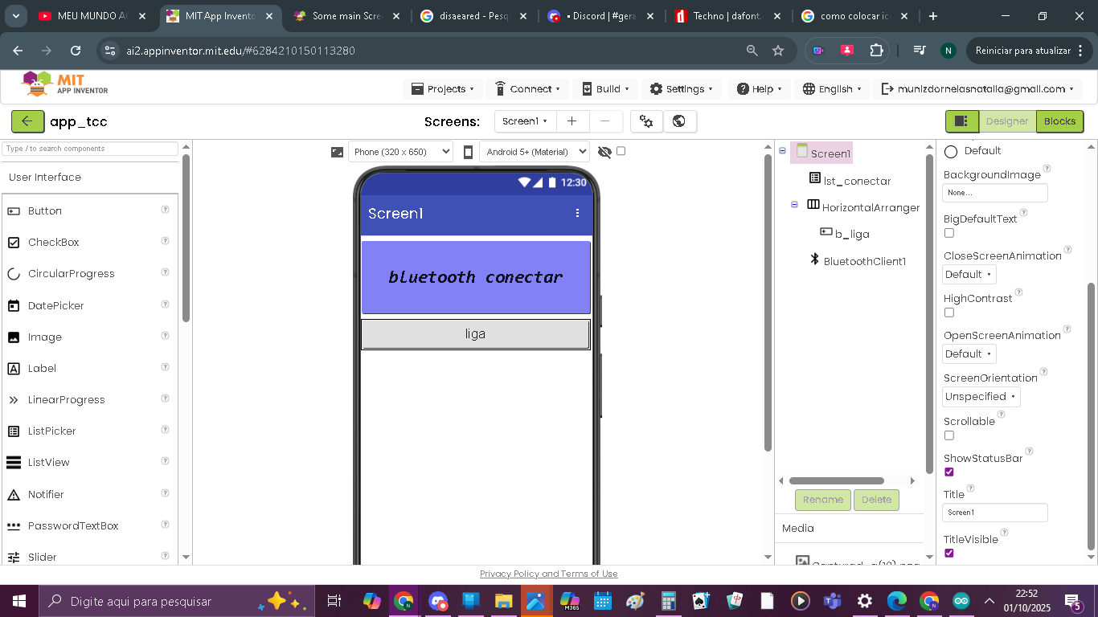Open the Connect menu
Viewport: 1098px width, 617px height.
click(526, 89)
